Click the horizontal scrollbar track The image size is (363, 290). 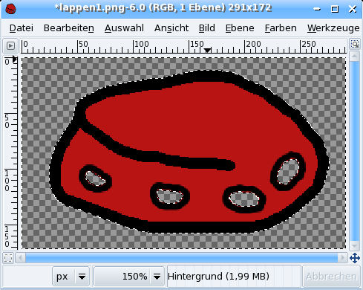point(182,258)
